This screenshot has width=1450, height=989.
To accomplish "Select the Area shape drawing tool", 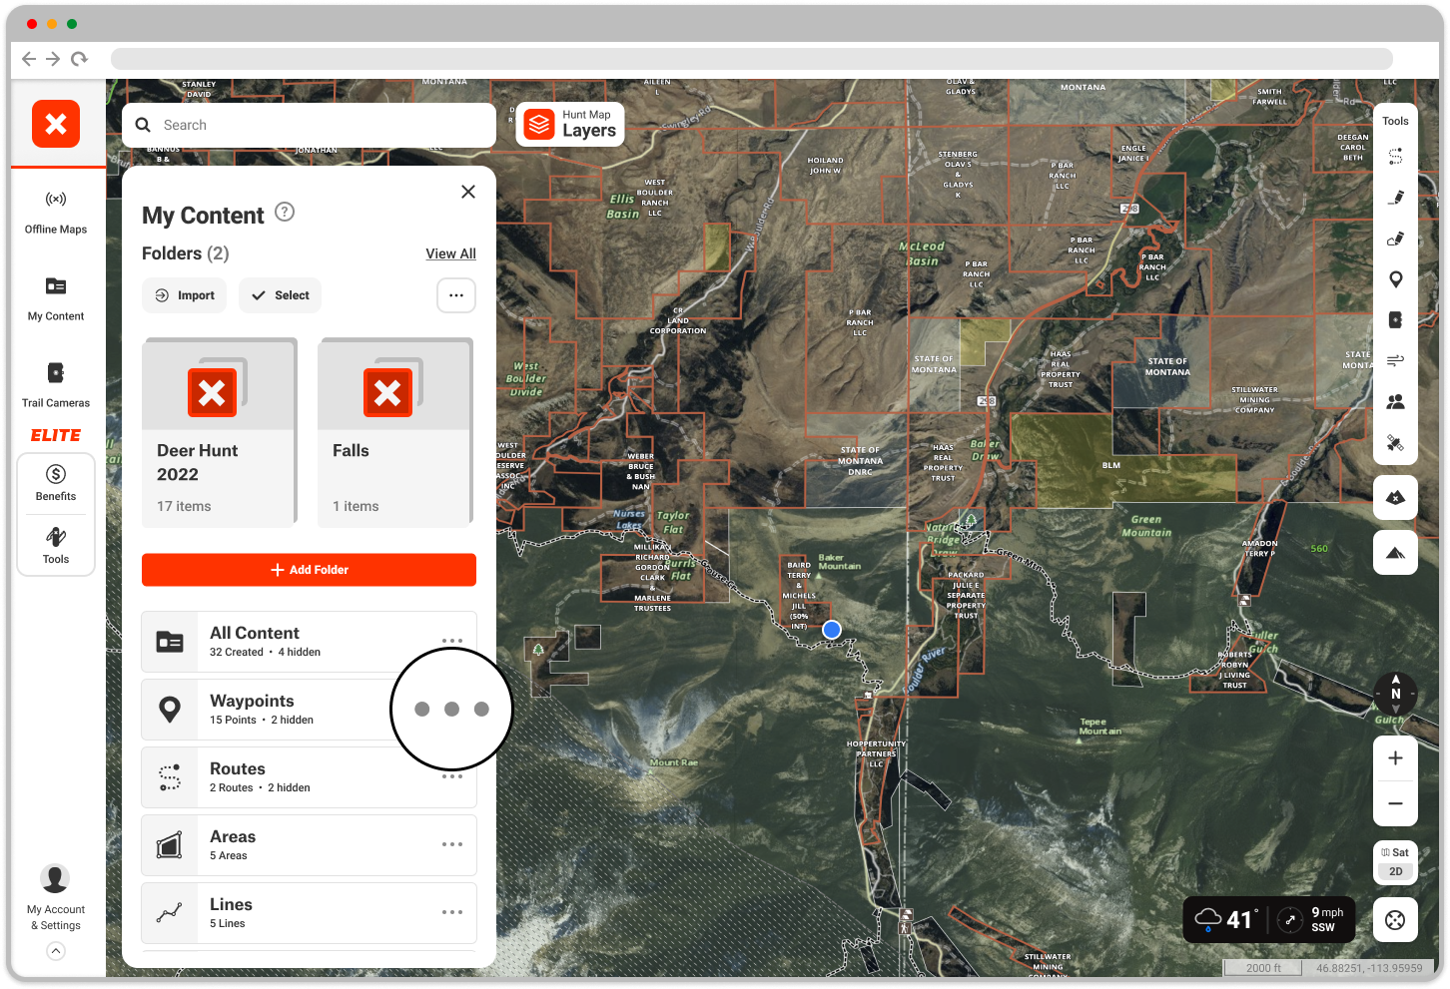I will pyautogui.click(x=1395, y=239).
